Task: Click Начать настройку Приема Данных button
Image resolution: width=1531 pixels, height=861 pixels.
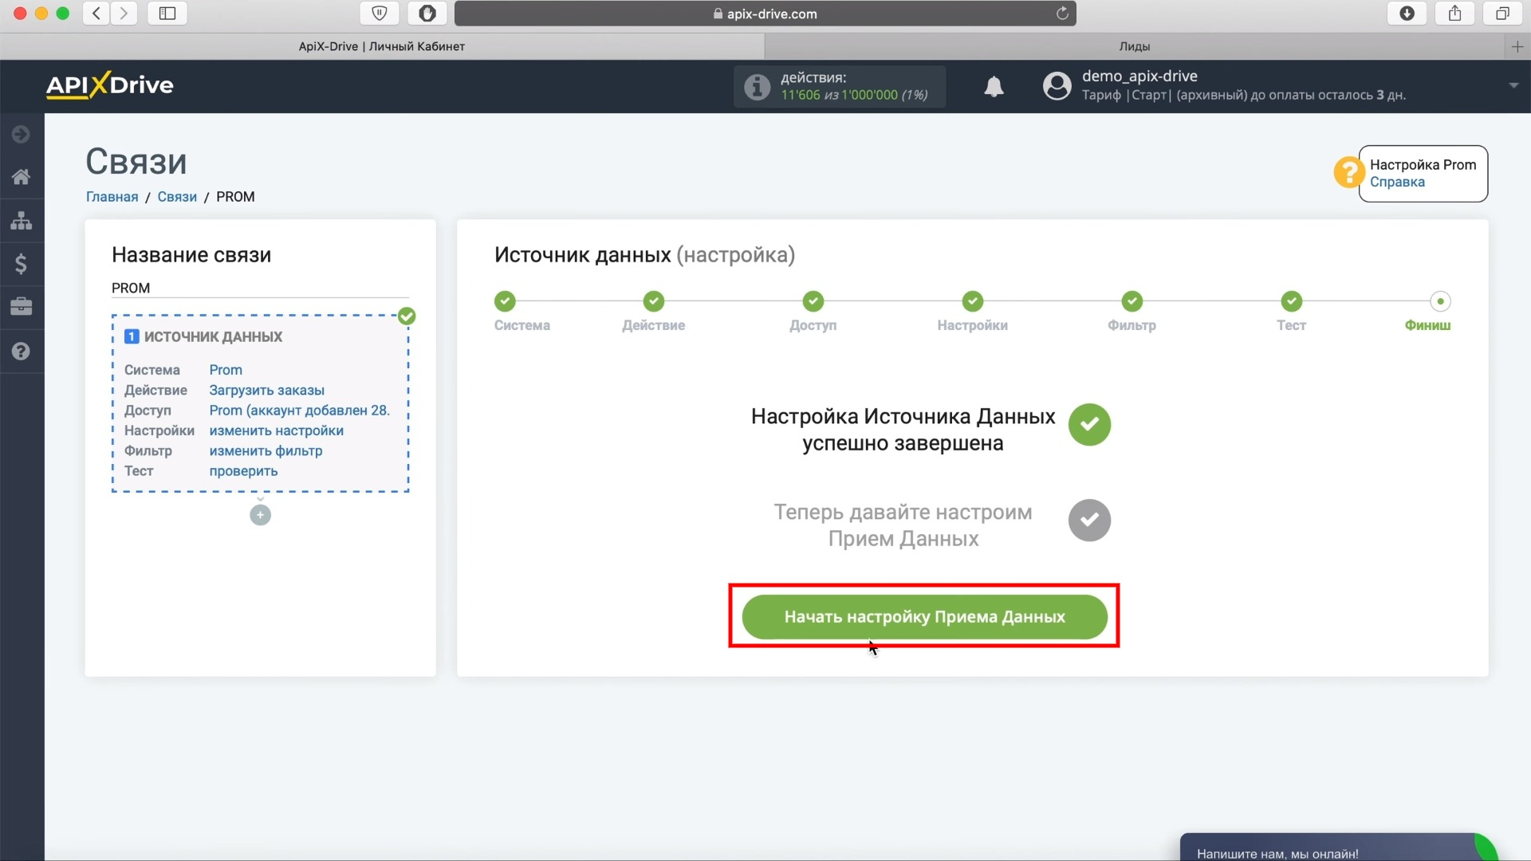Action: tap(924, 616)
